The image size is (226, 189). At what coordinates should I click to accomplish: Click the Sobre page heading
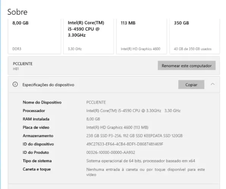click(17, 12)
